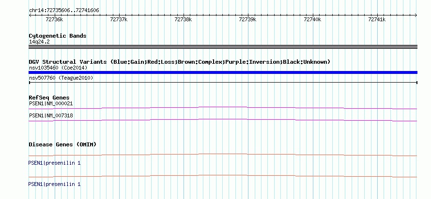431x199 pixels.
Task: Select the gray 14q24.2 cytogenetic band bar
Action: point(223,47)
